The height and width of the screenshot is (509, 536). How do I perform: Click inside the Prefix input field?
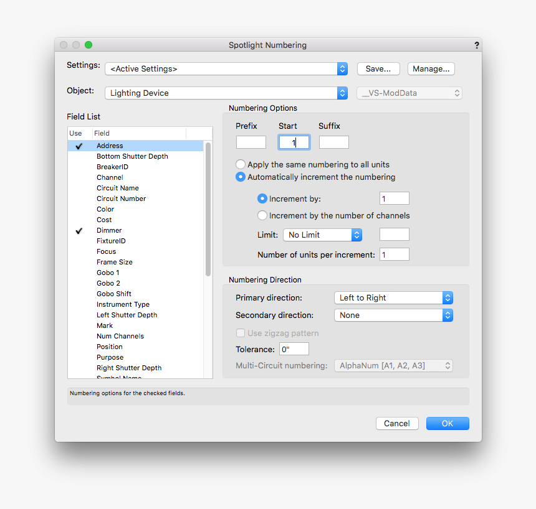pos(251,142)
